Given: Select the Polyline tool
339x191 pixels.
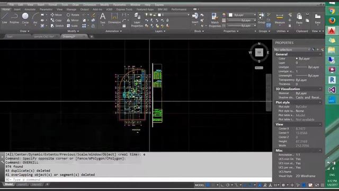Looking at the screenshot, I should (x=14, y=18).
